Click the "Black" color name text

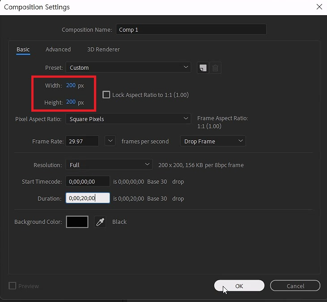(x=119, y=222)
